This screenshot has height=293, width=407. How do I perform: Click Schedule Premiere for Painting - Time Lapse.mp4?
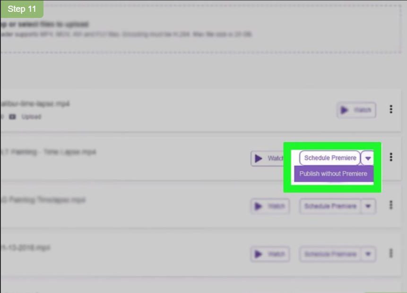coord(330,158)
